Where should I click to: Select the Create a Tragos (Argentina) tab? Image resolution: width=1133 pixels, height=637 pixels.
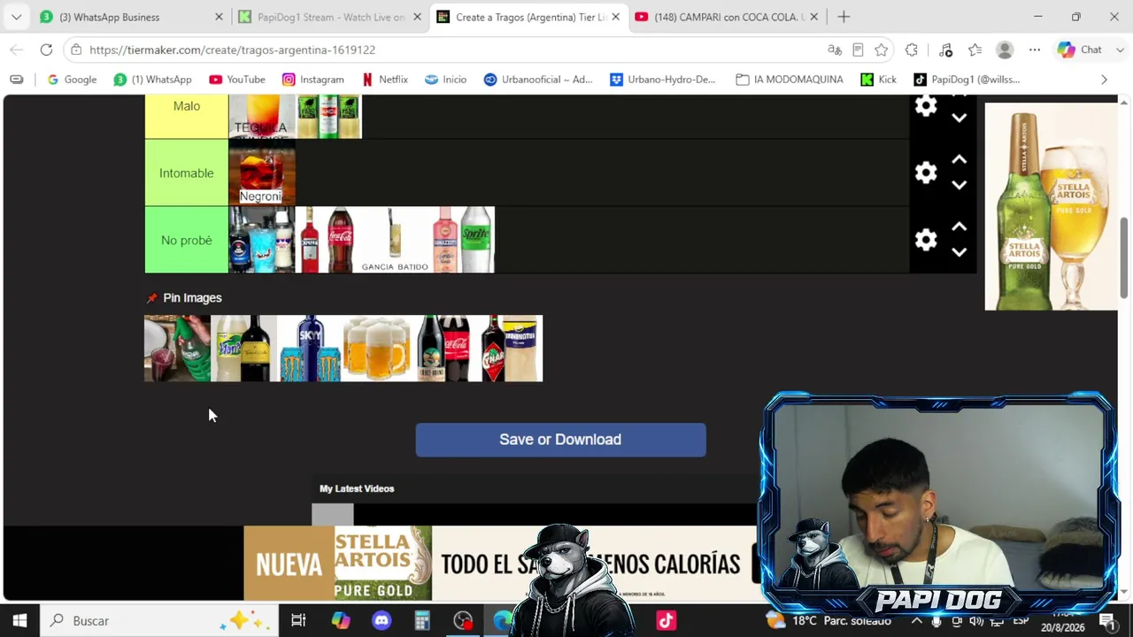click(x=528, y=17)
